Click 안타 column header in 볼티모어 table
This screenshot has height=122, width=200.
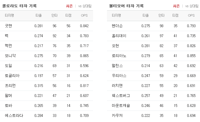click(161, 15)
